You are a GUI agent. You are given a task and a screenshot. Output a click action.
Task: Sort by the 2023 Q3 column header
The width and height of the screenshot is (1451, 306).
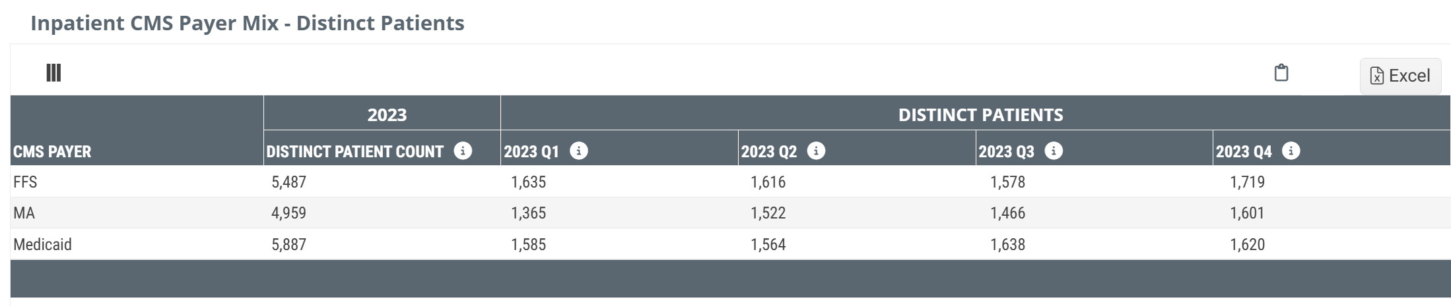[1006, 152]
